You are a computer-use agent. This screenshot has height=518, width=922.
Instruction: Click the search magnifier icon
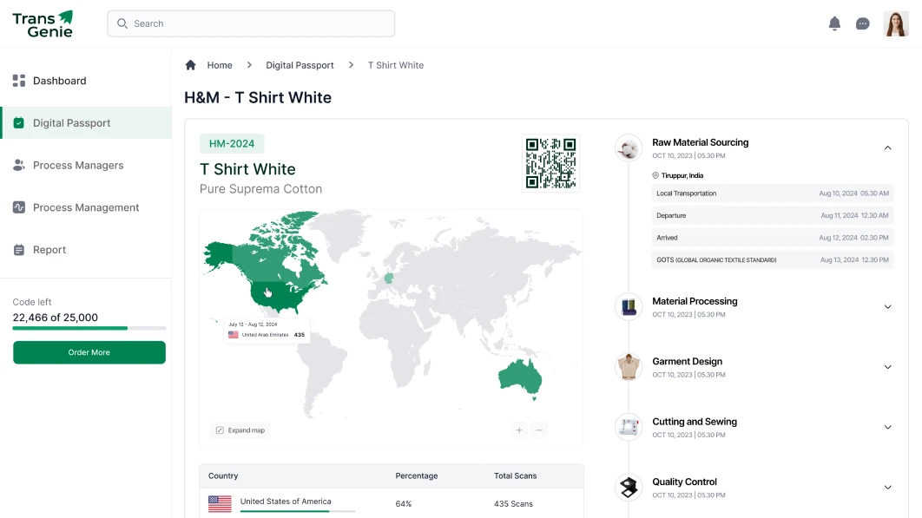pyautogui.click(x=122, y=23)
